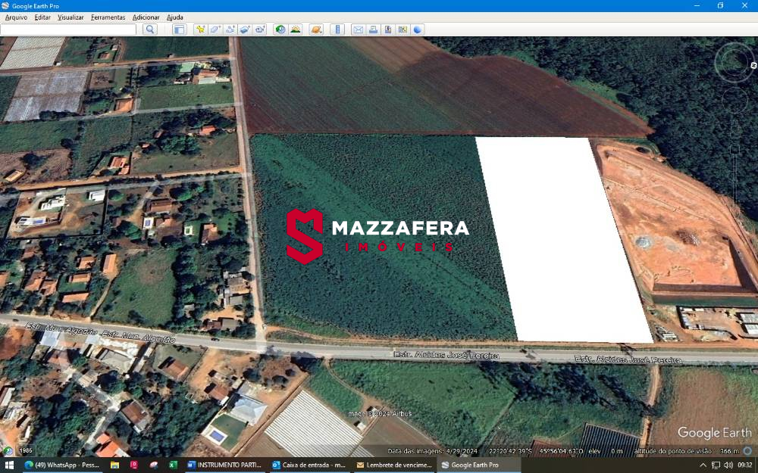Add a polygon with the toolbar tool
Viewport: 758px width, 473px height.
[215, 30]
